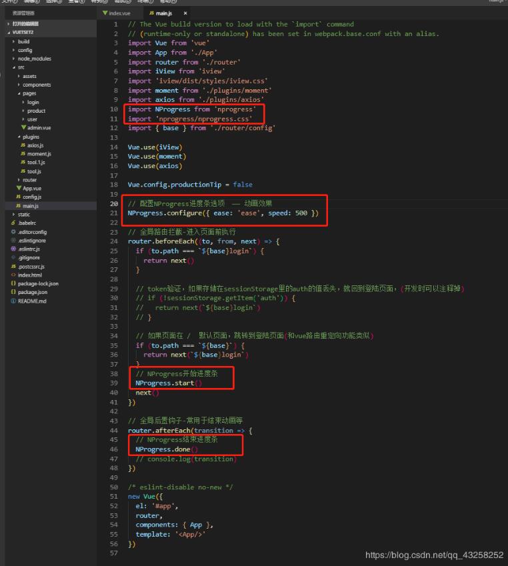Click the braces icon beside package.json

[x=13, y=292]
